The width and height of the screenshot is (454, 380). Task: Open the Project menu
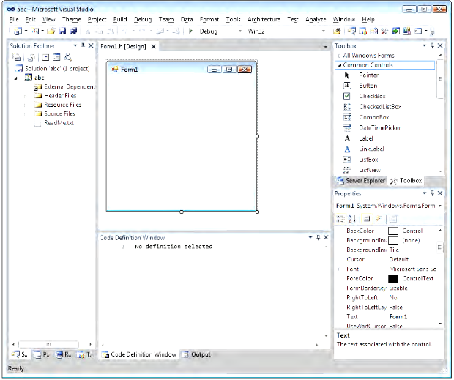[97, 19]
